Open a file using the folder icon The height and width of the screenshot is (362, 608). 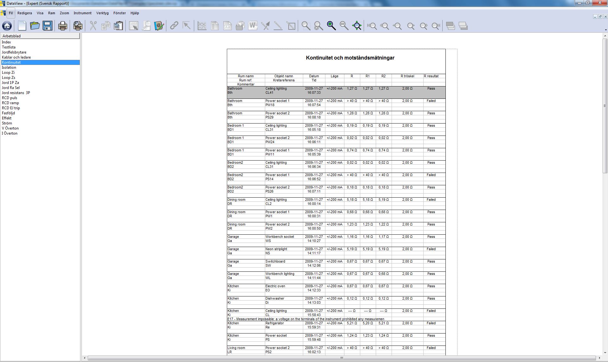point(35,26)
